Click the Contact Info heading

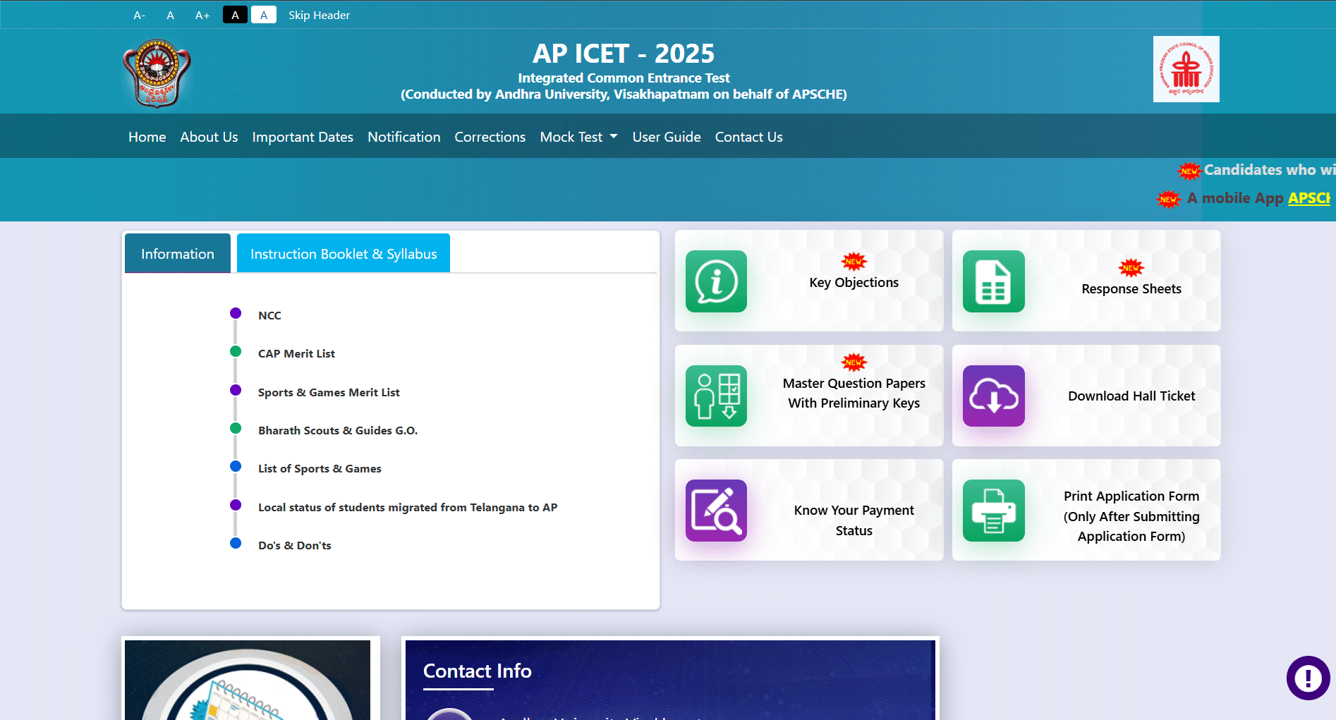(477, 671)
